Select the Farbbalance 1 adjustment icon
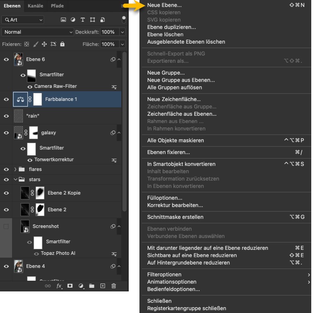332x313 pixels. (20, 99)
